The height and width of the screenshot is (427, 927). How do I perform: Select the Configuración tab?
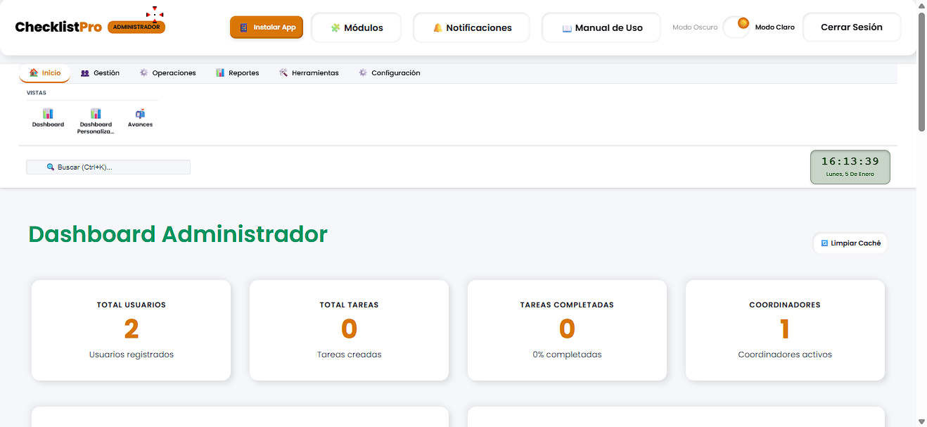point(390,72)
